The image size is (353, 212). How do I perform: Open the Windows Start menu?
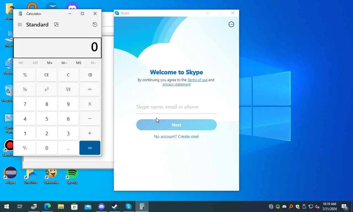click(7, 206)
